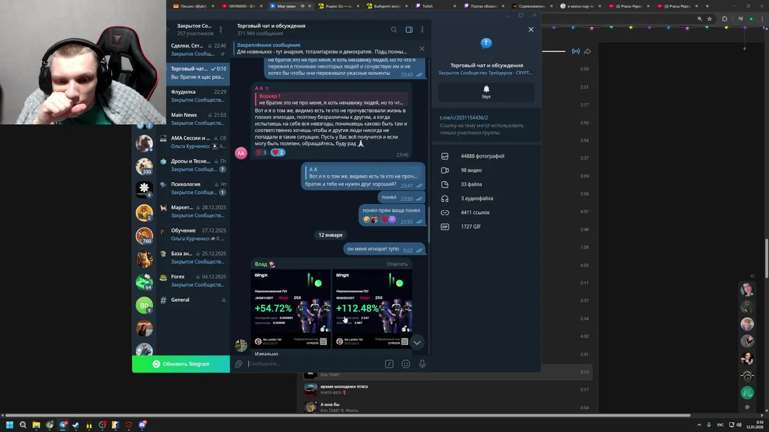Open the Маркет... topic dated 28.12.2025
This screenshot has width=769, height=432.
[194, 211]
